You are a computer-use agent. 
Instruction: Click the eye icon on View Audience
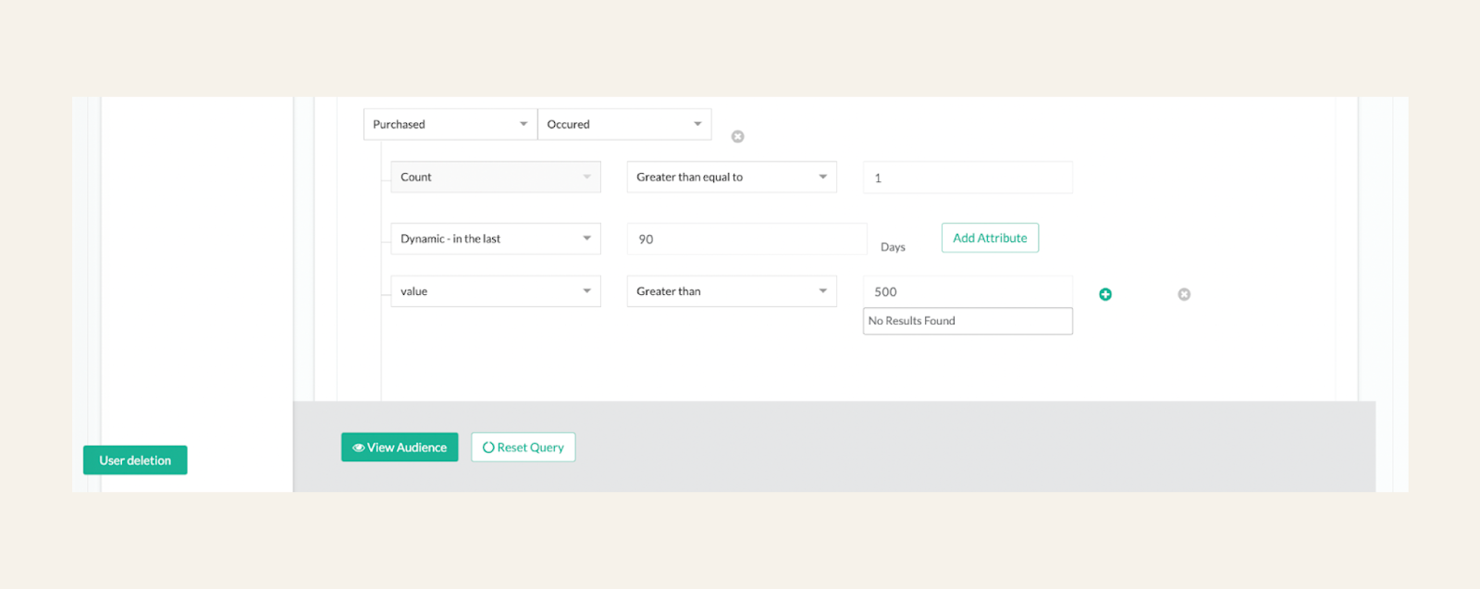[x=358, y=448]
